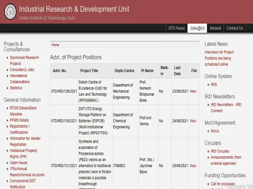Screen dimensions: 253x189
Task: Click the Home breadcrumb link
Action: (55, 45)
